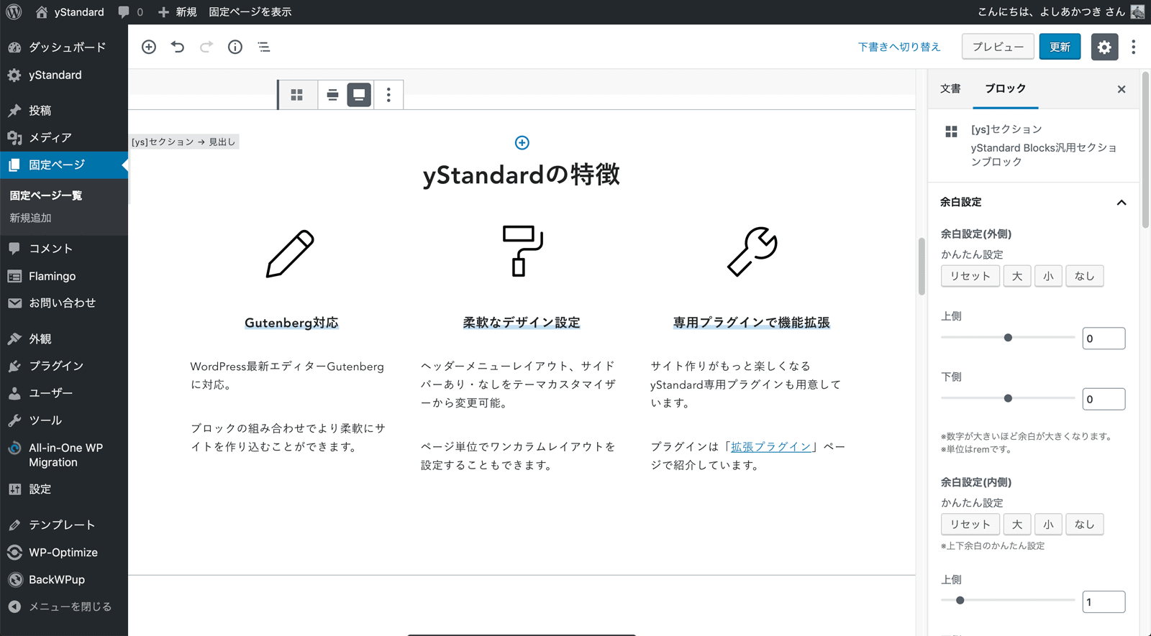
Task: Open All-in-One WP Migration menu
Action: coord(64,455)
